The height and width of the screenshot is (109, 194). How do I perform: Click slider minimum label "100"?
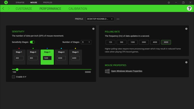[x=14, y=72]
